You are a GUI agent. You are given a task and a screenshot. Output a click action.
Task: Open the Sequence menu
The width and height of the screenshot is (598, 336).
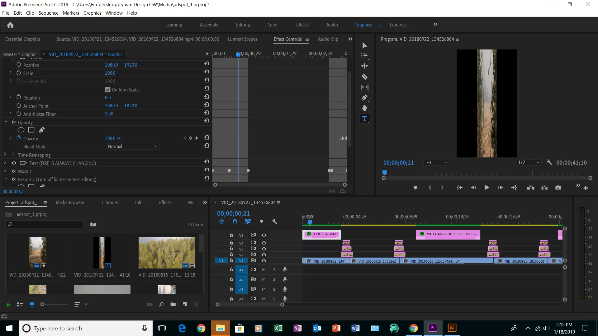48,13
